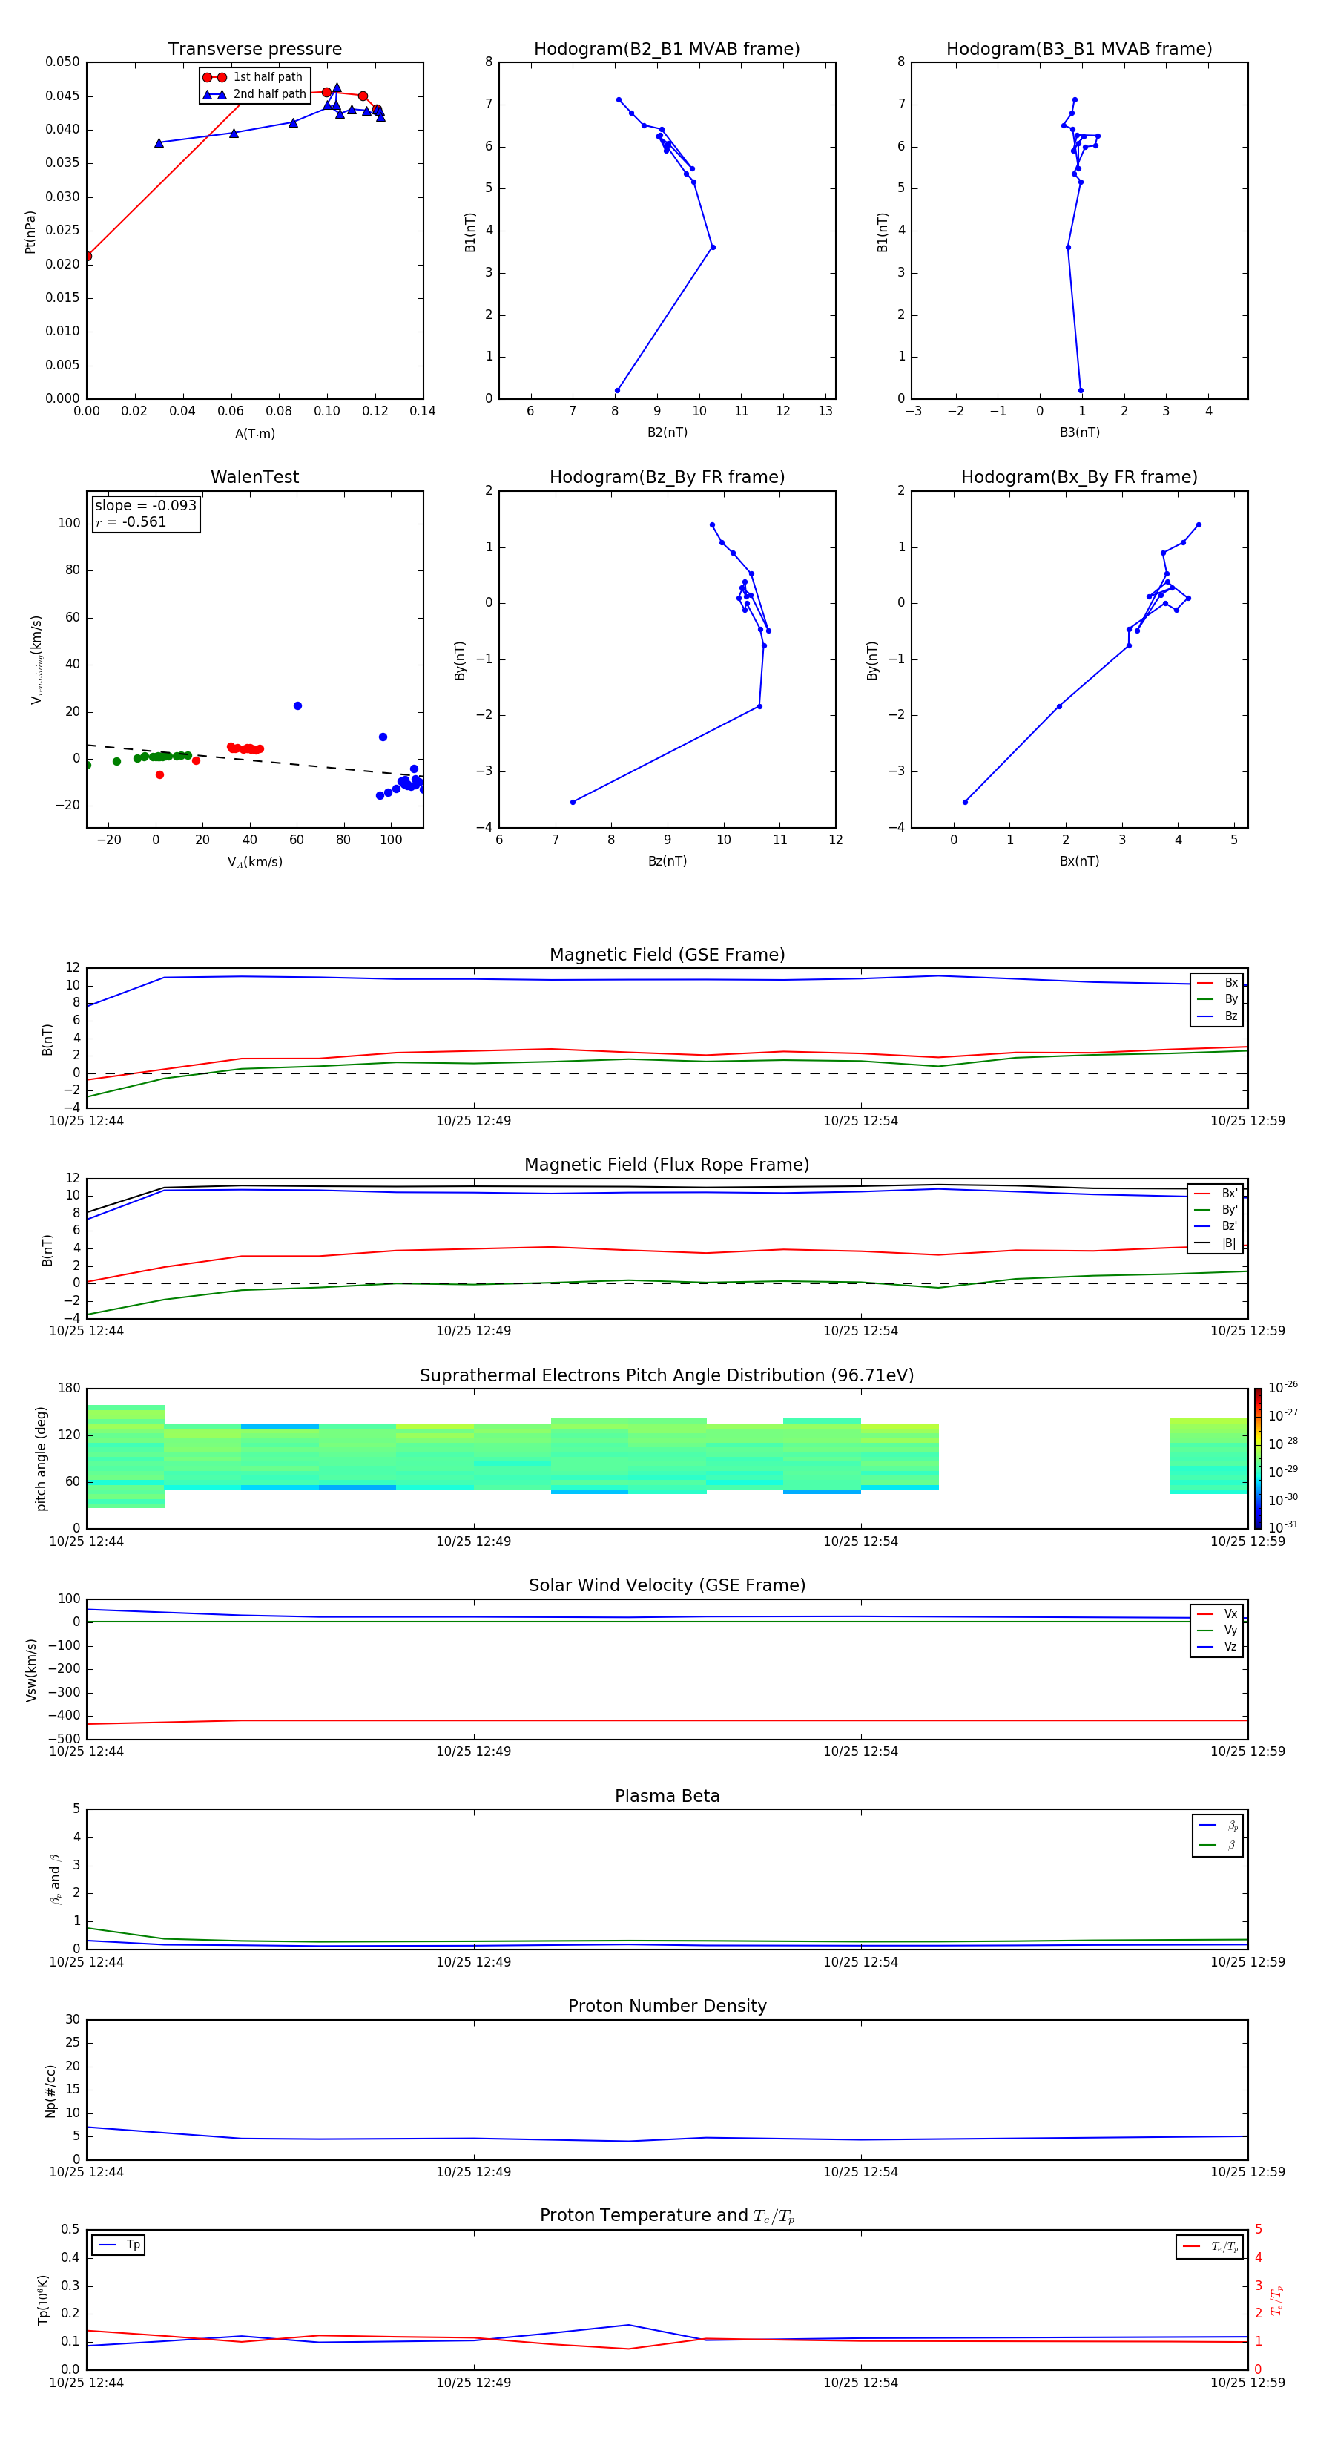
Task: Click the 'Plasma Beta' title
Action: tap(667, 1796)
